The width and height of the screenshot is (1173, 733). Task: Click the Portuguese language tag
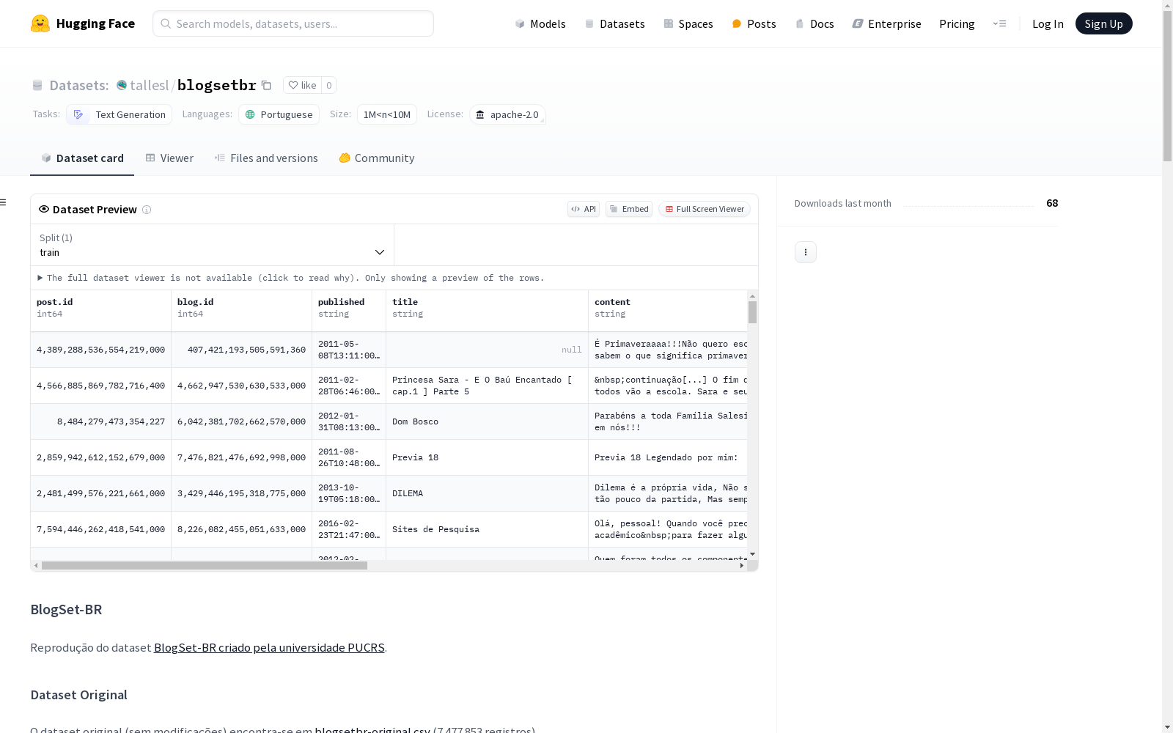click(279, 114)
